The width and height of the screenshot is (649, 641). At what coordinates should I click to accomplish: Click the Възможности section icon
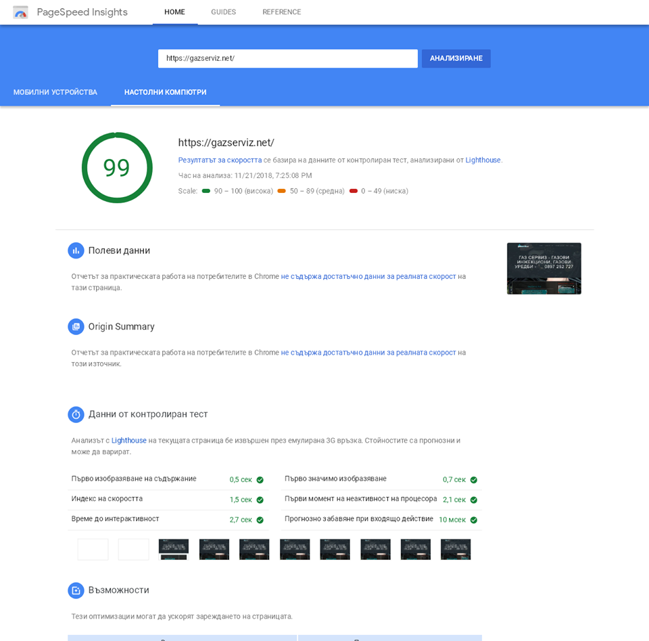(x=76, y=590)
